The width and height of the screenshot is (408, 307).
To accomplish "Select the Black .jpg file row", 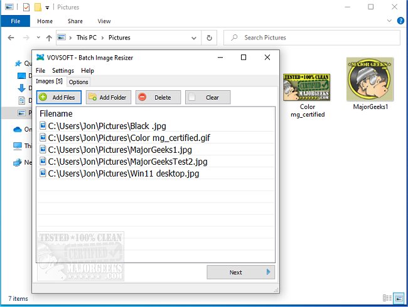I will tap(156, 126).
